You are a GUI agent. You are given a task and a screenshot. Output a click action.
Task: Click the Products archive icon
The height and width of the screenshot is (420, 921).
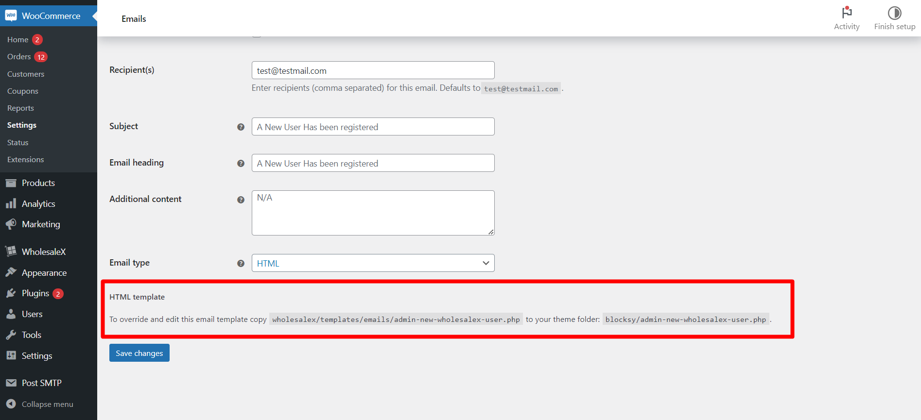[11, 183]
